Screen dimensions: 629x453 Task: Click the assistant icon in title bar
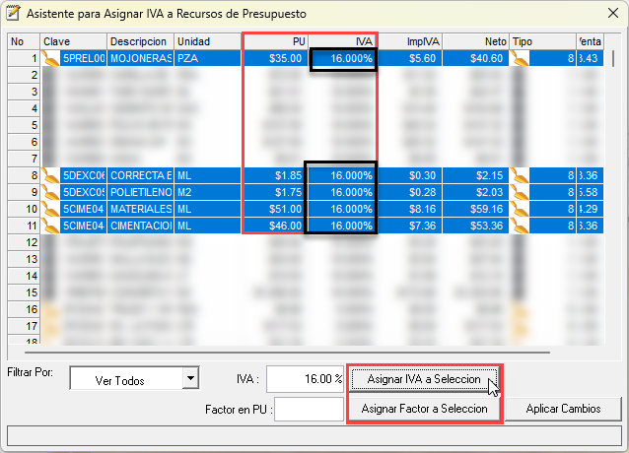tap(13, 14)
